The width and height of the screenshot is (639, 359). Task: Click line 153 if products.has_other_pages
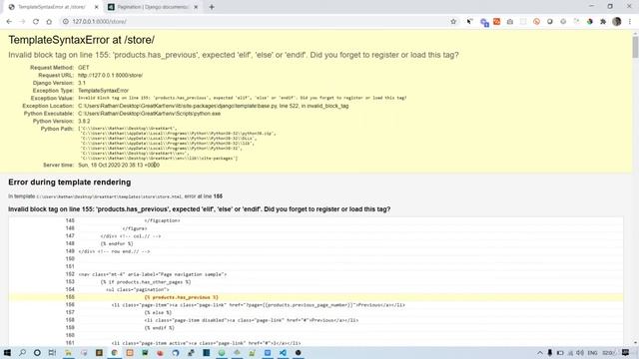(x=146, y=282)
